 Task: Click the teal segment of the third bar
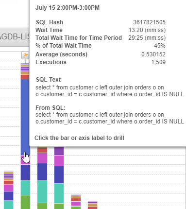42,192
